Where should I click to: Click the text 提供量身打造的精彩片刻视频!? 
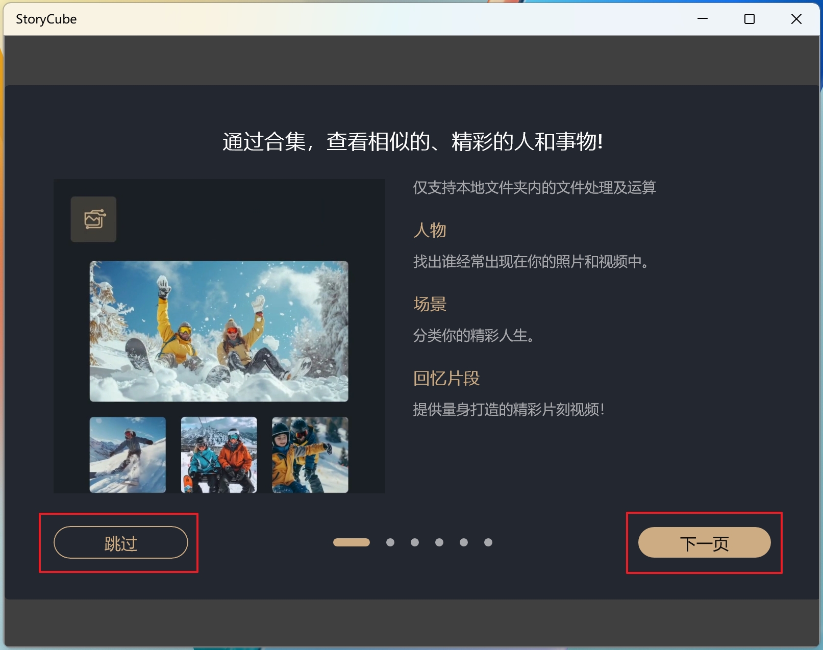click(x=509, y=409)
